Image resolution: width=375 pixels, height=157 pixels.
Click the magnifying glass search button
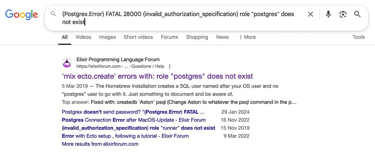357,14
